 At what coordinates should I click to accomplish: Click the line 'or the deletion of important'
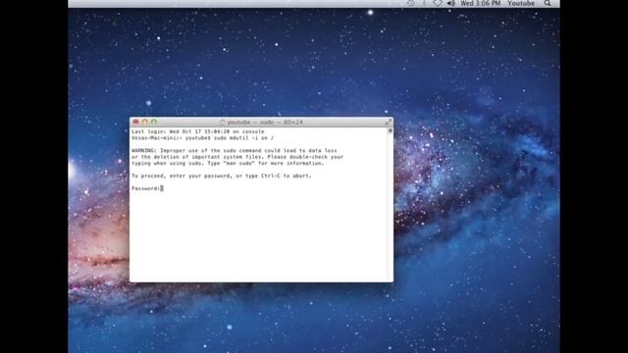coord(237,157)
